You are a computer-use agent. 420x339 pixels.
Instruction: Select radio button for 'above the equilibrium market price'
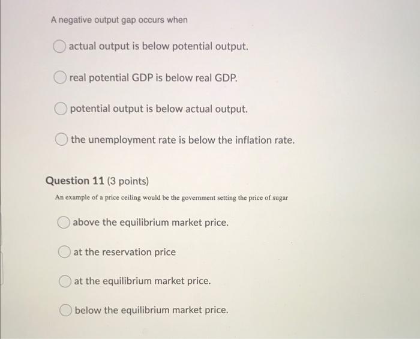tap(65, 223)
